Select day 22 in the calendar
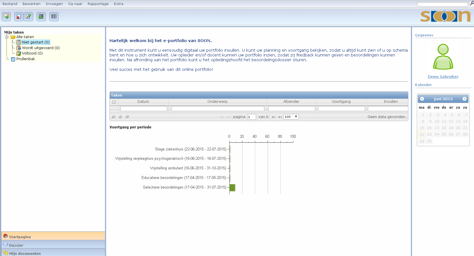The width and height of the screenshot is (474, 256). coord(422,135)
